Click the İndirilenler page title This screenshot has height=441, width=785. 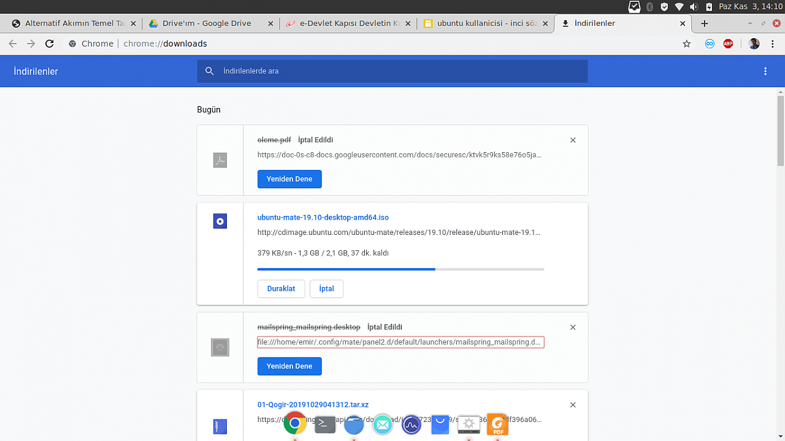coord(36,71)
